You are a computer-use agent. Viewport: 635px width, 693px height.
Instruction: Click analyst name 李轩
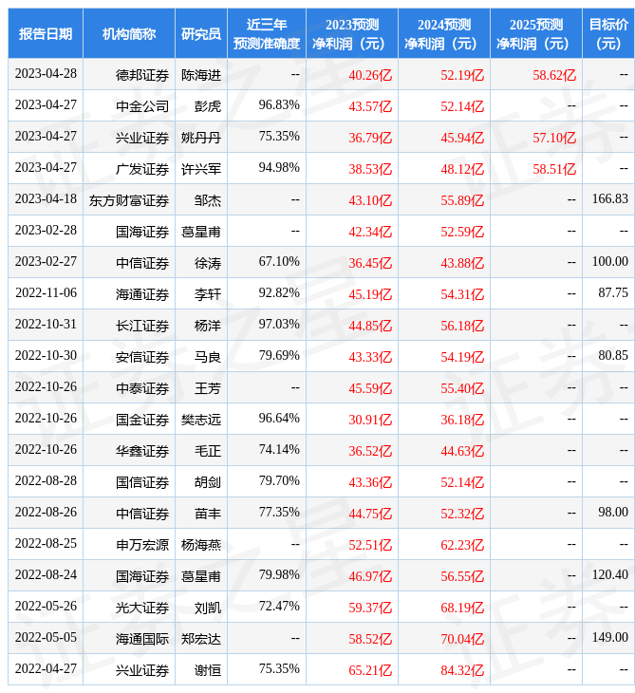(208, 294)
